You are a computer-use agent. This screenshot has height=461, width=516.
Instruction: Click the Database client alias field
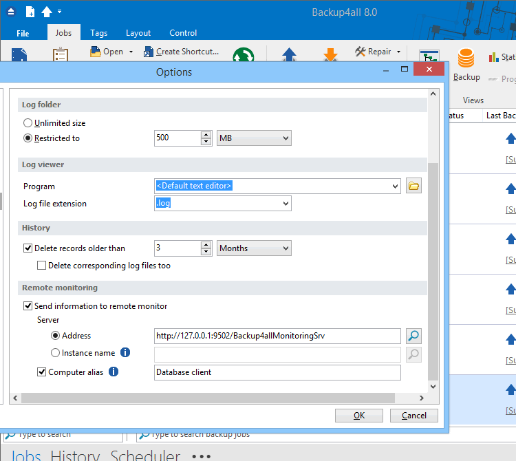[x=277, y=372]
